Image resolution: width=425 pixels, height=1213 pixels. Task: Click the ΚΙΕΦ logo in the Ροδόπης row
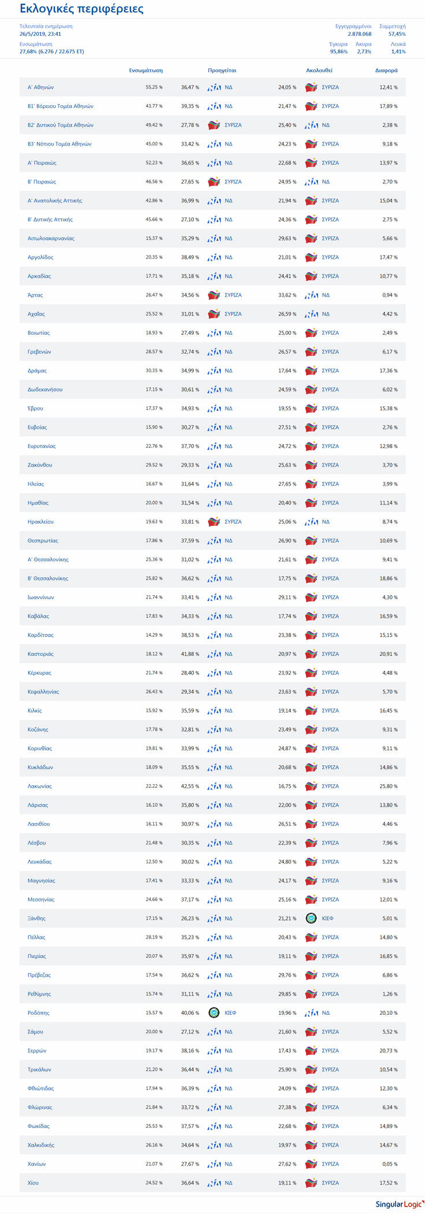(214, 1012)
